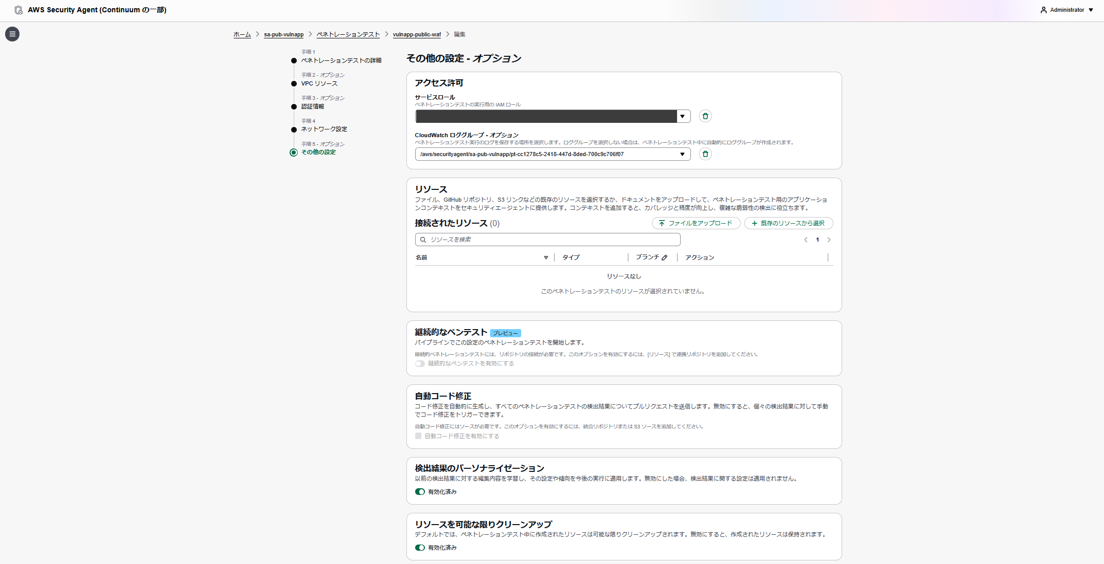1104x564 pixels.
Task: Sort resources by the 名前 column arrow
Action: click(546, 257)
